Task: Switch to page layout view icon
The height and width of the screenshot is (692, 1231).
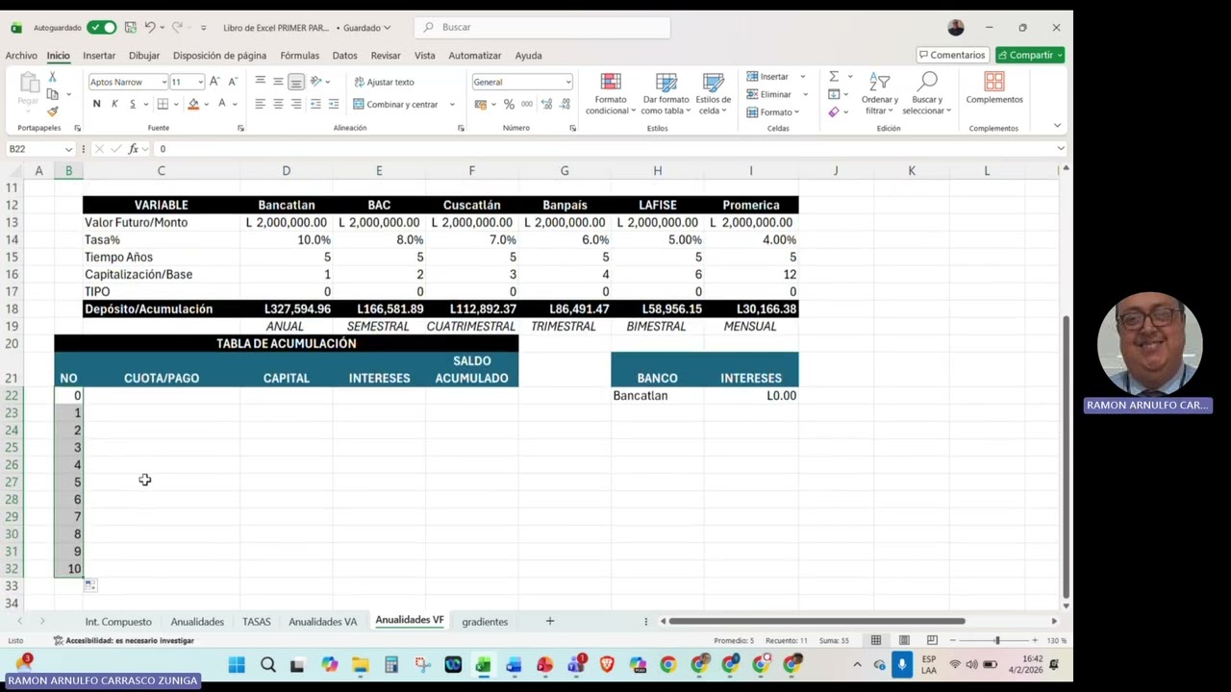Action: [x=904, y=640]
